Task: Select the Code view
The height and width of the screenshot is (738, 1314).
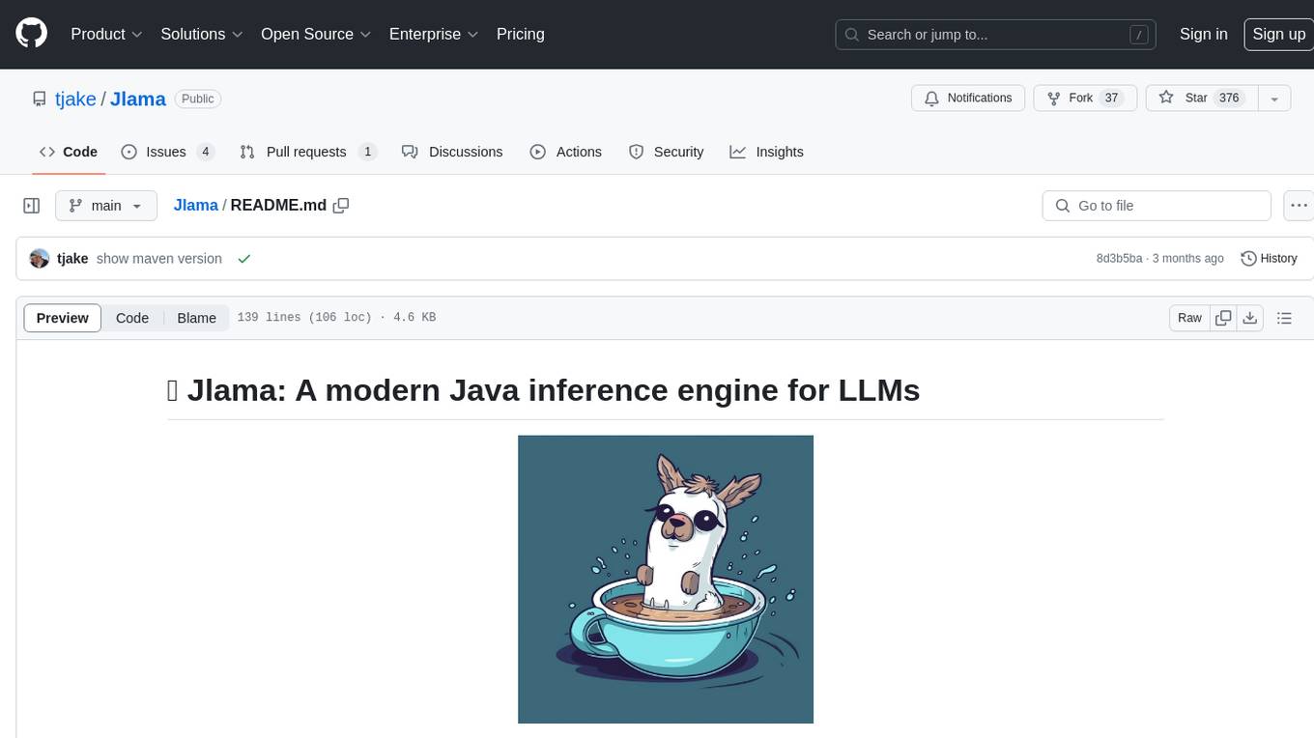Action: pos(132,318)
